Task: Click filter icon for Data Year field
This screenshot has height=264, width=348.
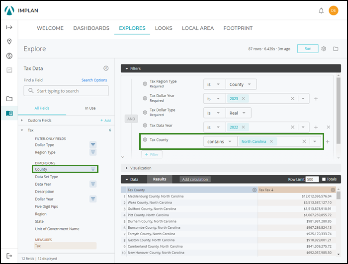Action: pyautogui.click(x=93, y=184)
